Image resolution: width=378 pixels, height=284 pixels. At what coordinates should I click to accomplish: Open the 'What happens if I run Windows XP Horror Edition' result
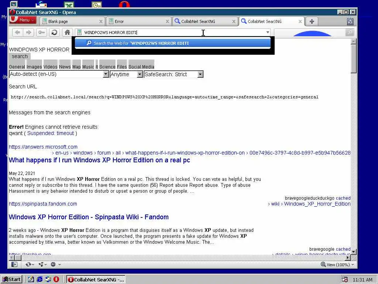[99, 160]
